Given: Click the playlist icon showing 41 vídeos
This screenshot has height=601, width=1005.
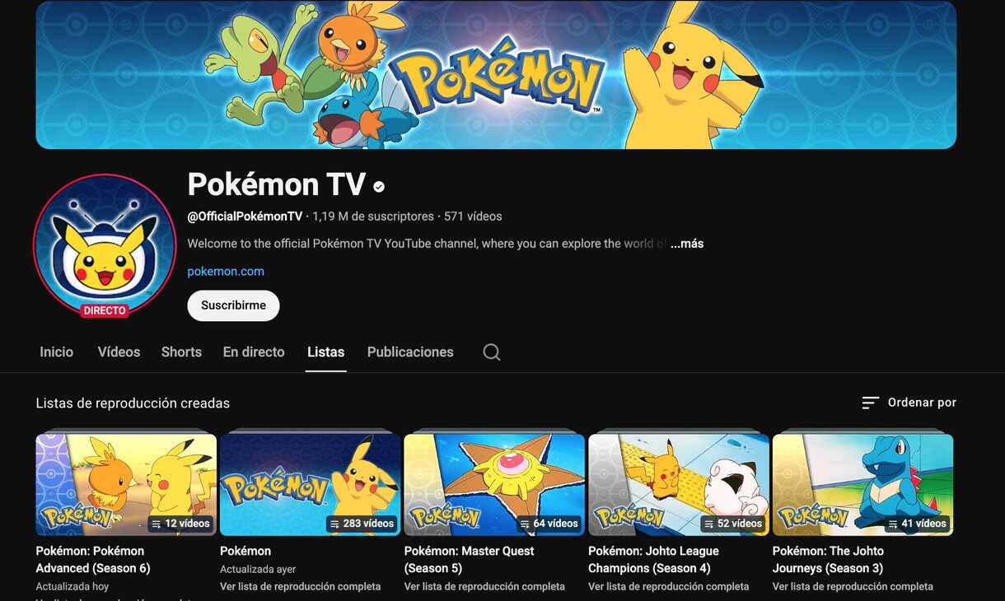Looking at the screenshot, I should (895, 523).
